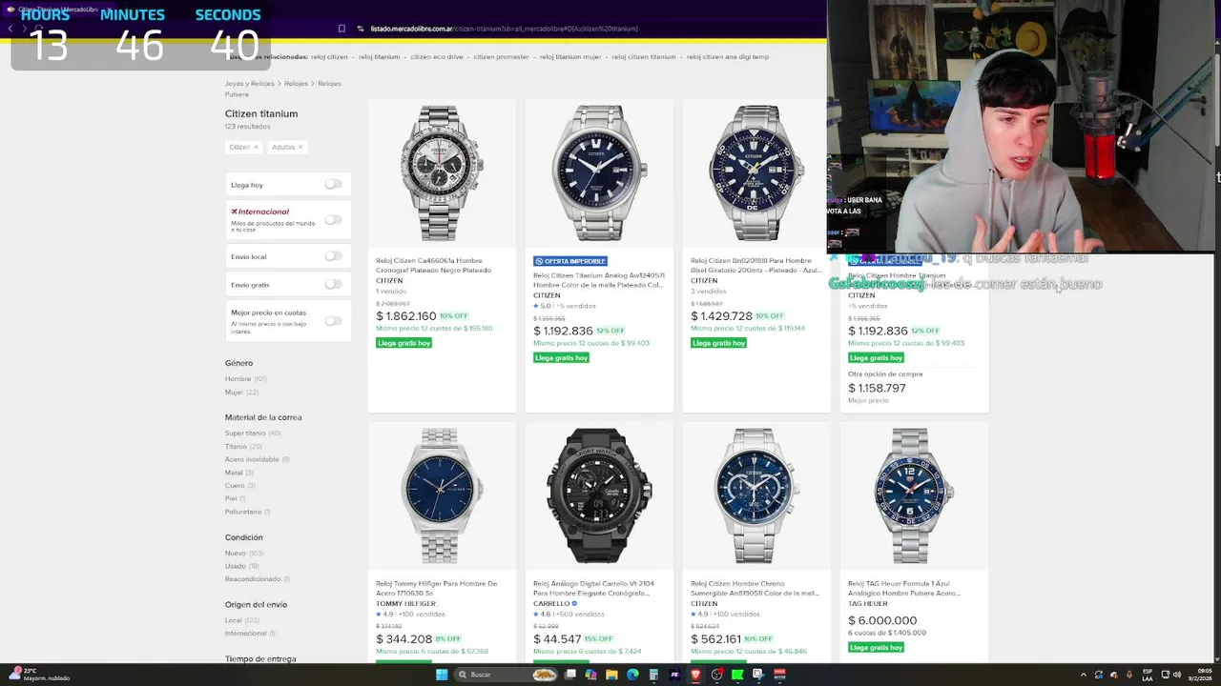Open Reloj TAG Heuer Formula 1 Azul title
The height and width of the screenshot is (686, 1221).
pos(904,588)
